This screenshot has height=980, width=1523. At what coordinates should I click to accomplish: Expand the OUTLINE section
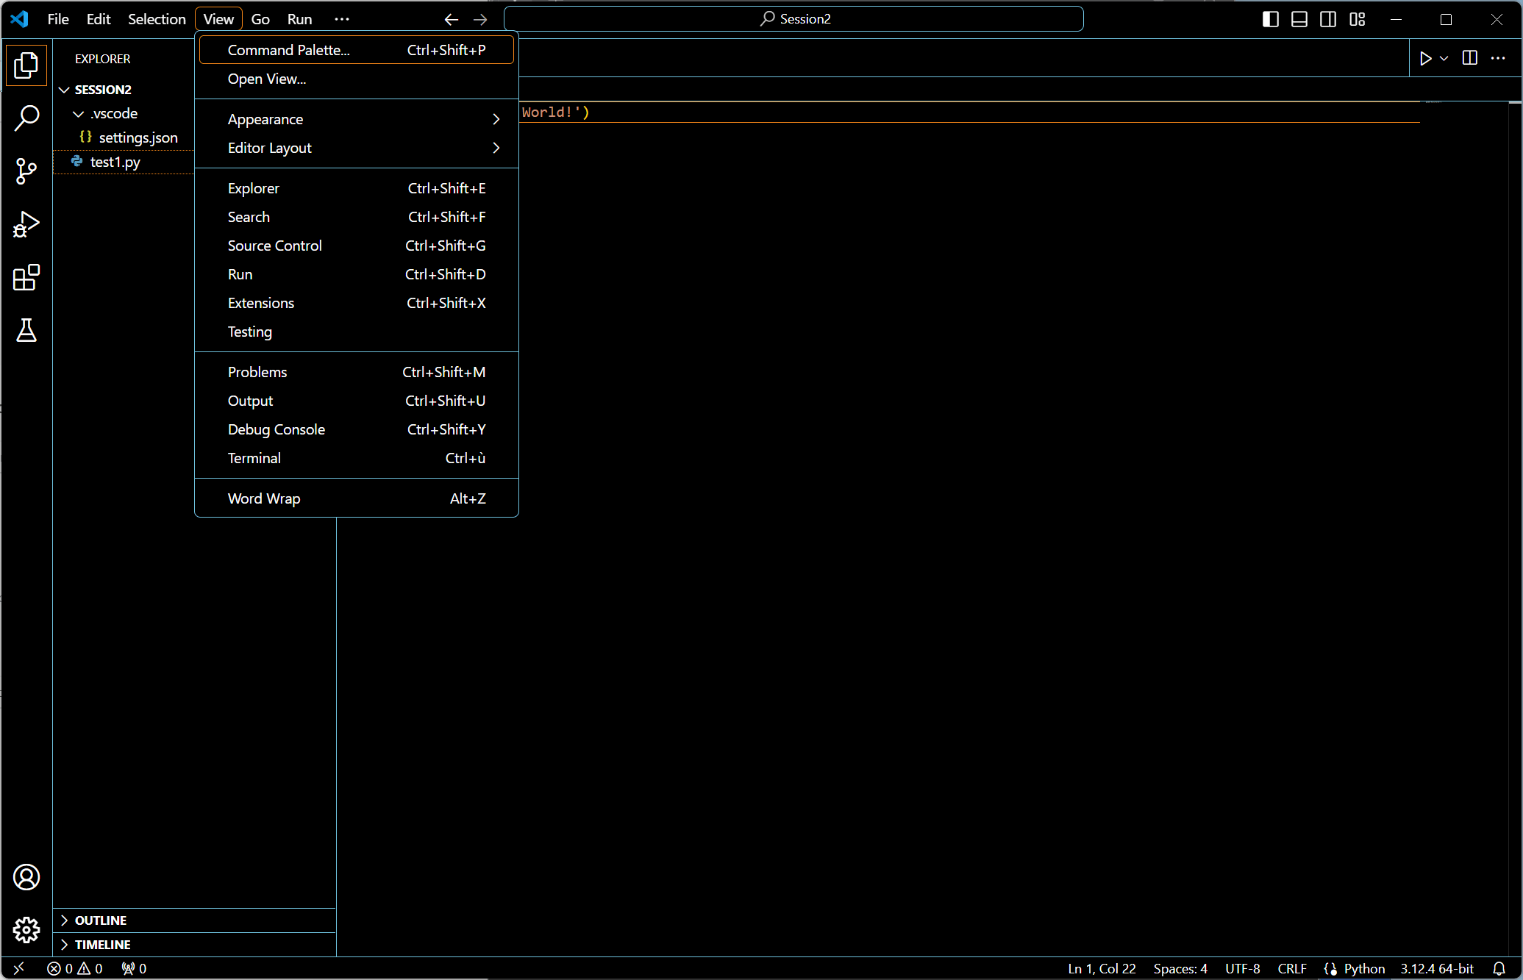click(x=101, y=920)
